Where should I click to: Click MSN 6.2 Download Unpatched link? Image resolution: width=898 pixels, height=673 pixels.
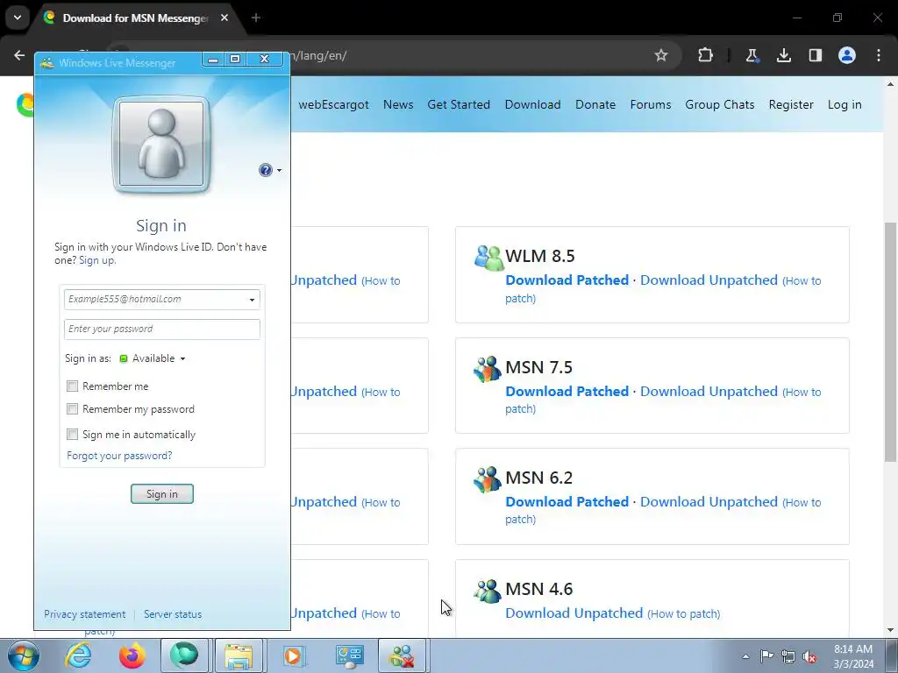click(x=709, y=502)
